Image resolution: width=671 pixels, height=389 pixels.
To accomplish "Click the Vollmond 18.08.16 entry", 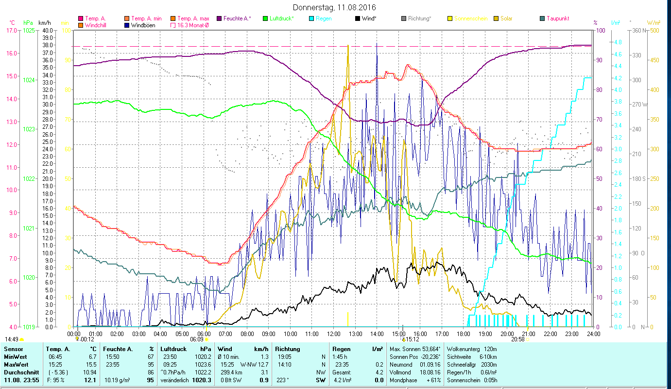I will coord(415,372).
